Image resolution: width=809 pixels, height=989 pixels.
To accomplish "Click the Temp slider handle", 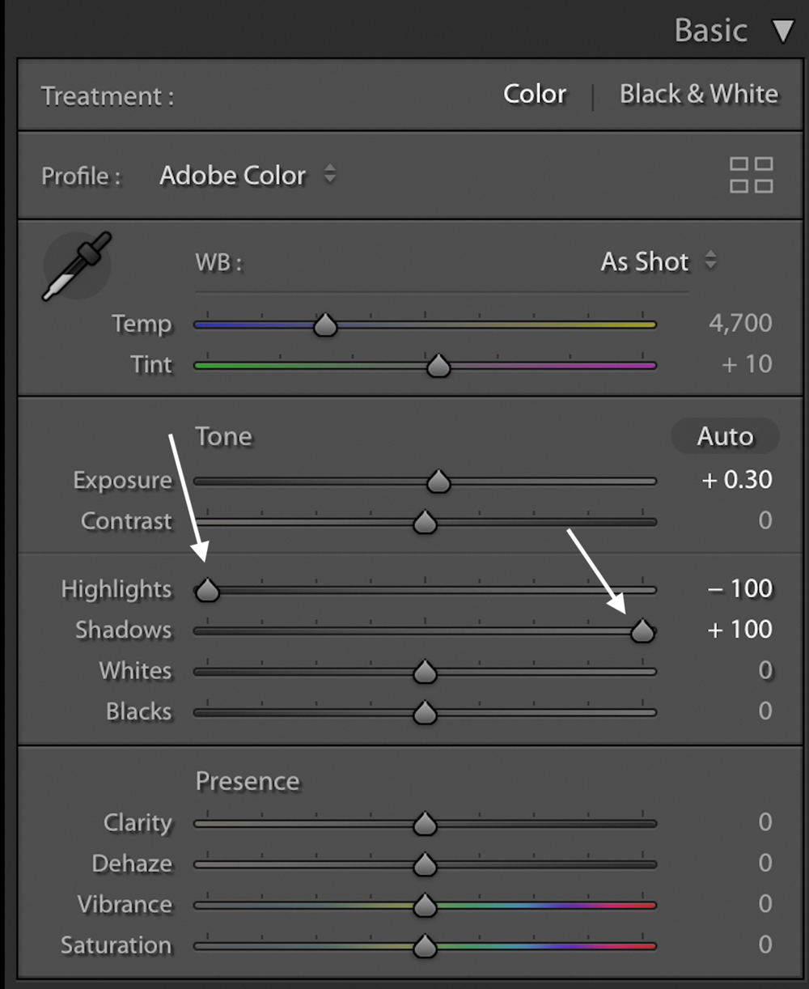I will [x=324, y=324].
